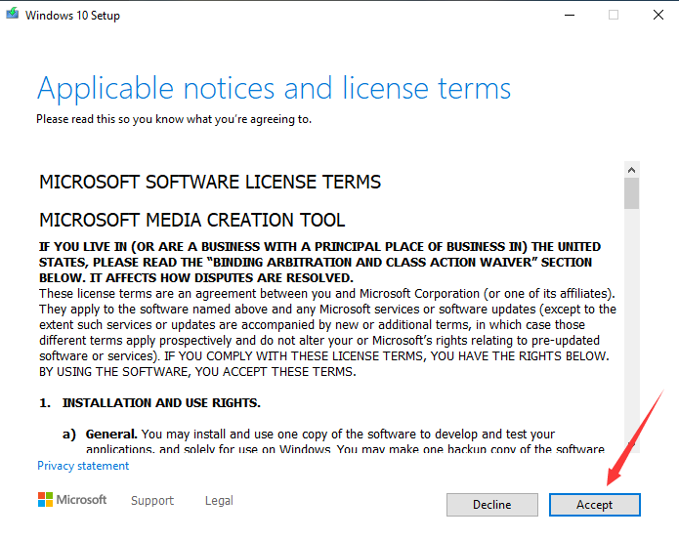Viewport: 679px width, 539px height.
Task: Click the 'Applicable notices and license terms' heading
Action: (274, 89)
